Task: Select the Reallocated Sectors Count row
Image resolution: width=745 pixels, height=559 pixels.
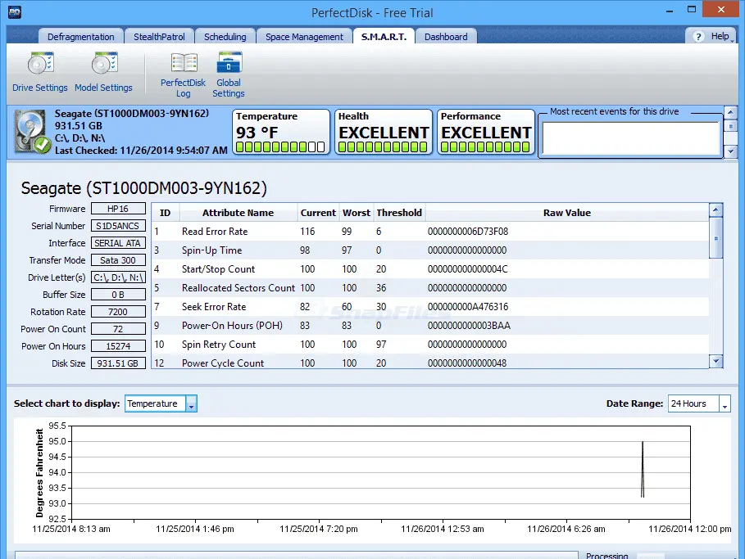Action: click(x=430, y=287)
